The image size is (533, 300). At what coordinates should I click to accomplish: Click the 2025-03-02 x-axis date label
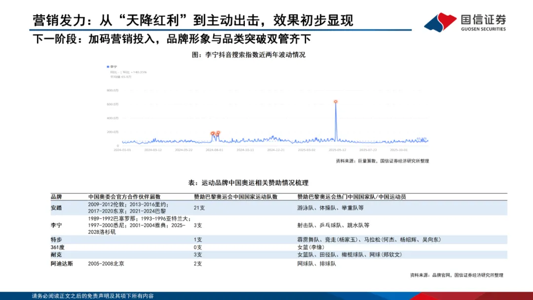coord(306,150)
